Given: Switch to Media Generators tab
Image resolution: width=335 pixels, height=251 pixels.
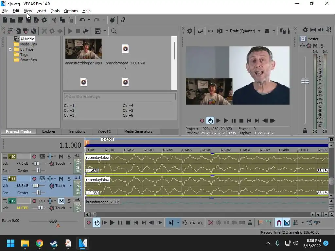Looking at the screenshot, I should click(138, 131).
